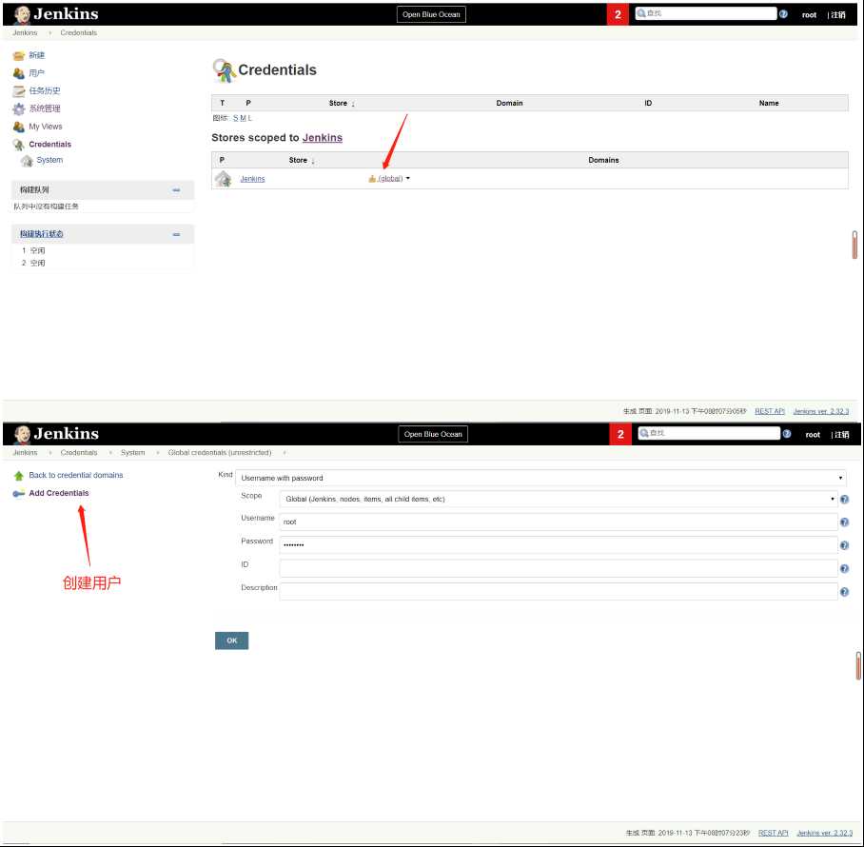Click the 新建 icon in top page sidebar
This screenshot has height=847, width=864.
click(19, 55)
